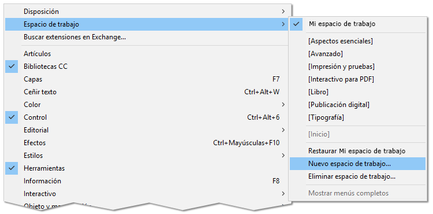Open the Disposición submenu

coord(147,12)
